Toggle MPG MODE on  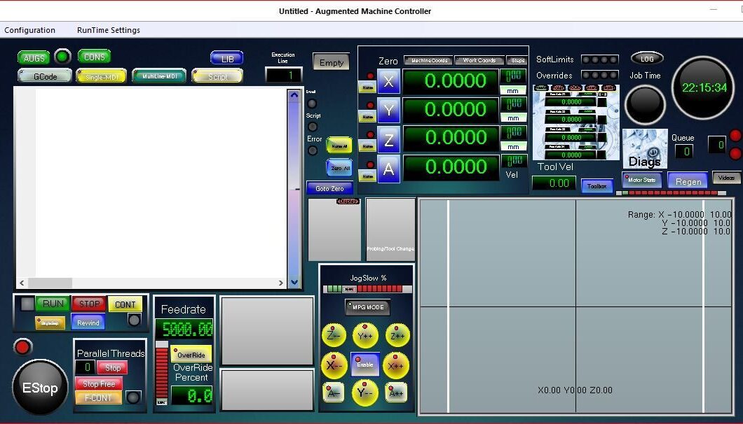tap(367, 307)
